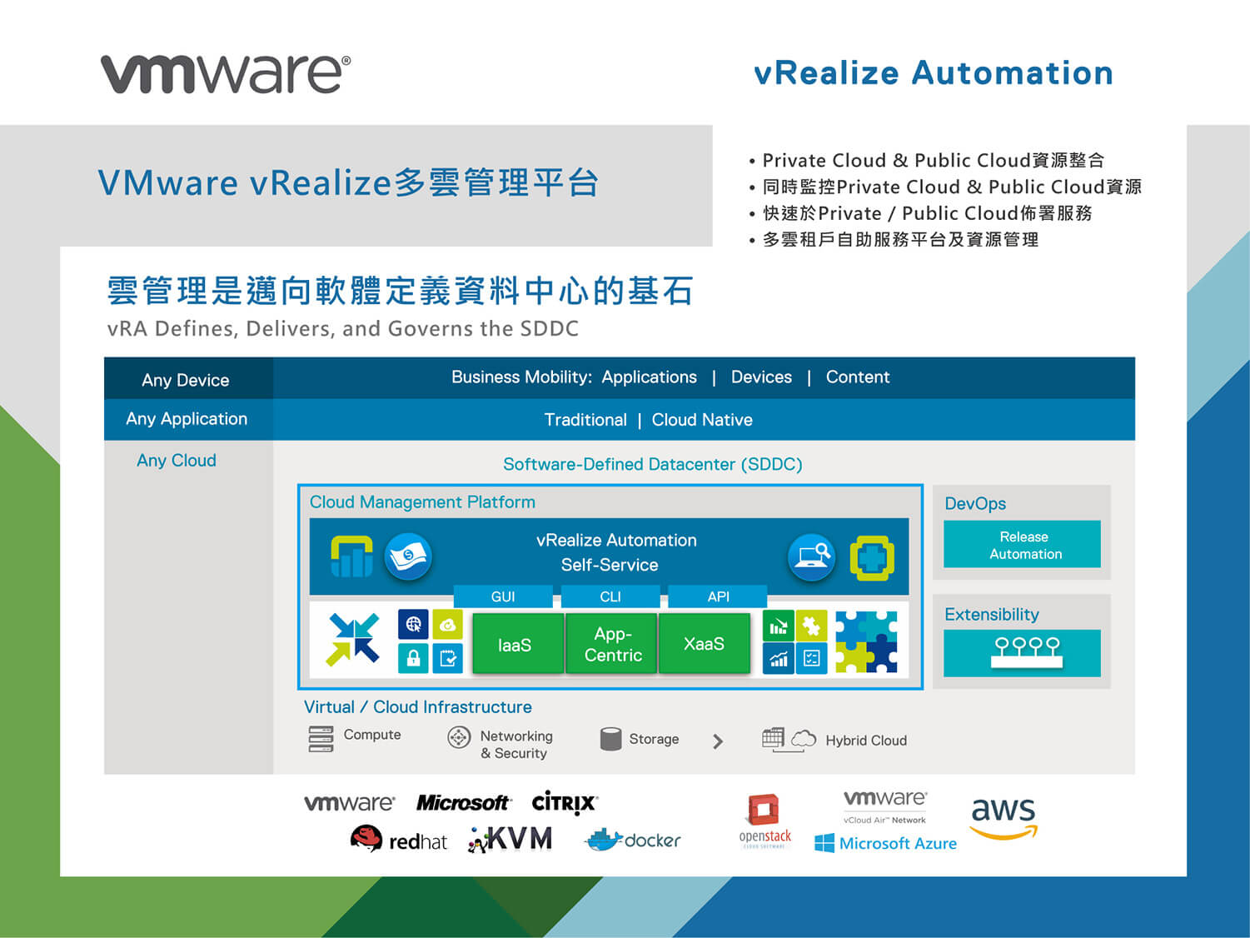Click the globe with cursor tile

(x=413, y=624)
